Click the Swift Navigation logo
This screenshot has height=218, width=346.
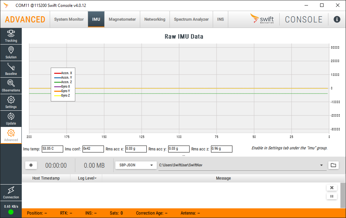pyautogui.click(x=262, y=19)
